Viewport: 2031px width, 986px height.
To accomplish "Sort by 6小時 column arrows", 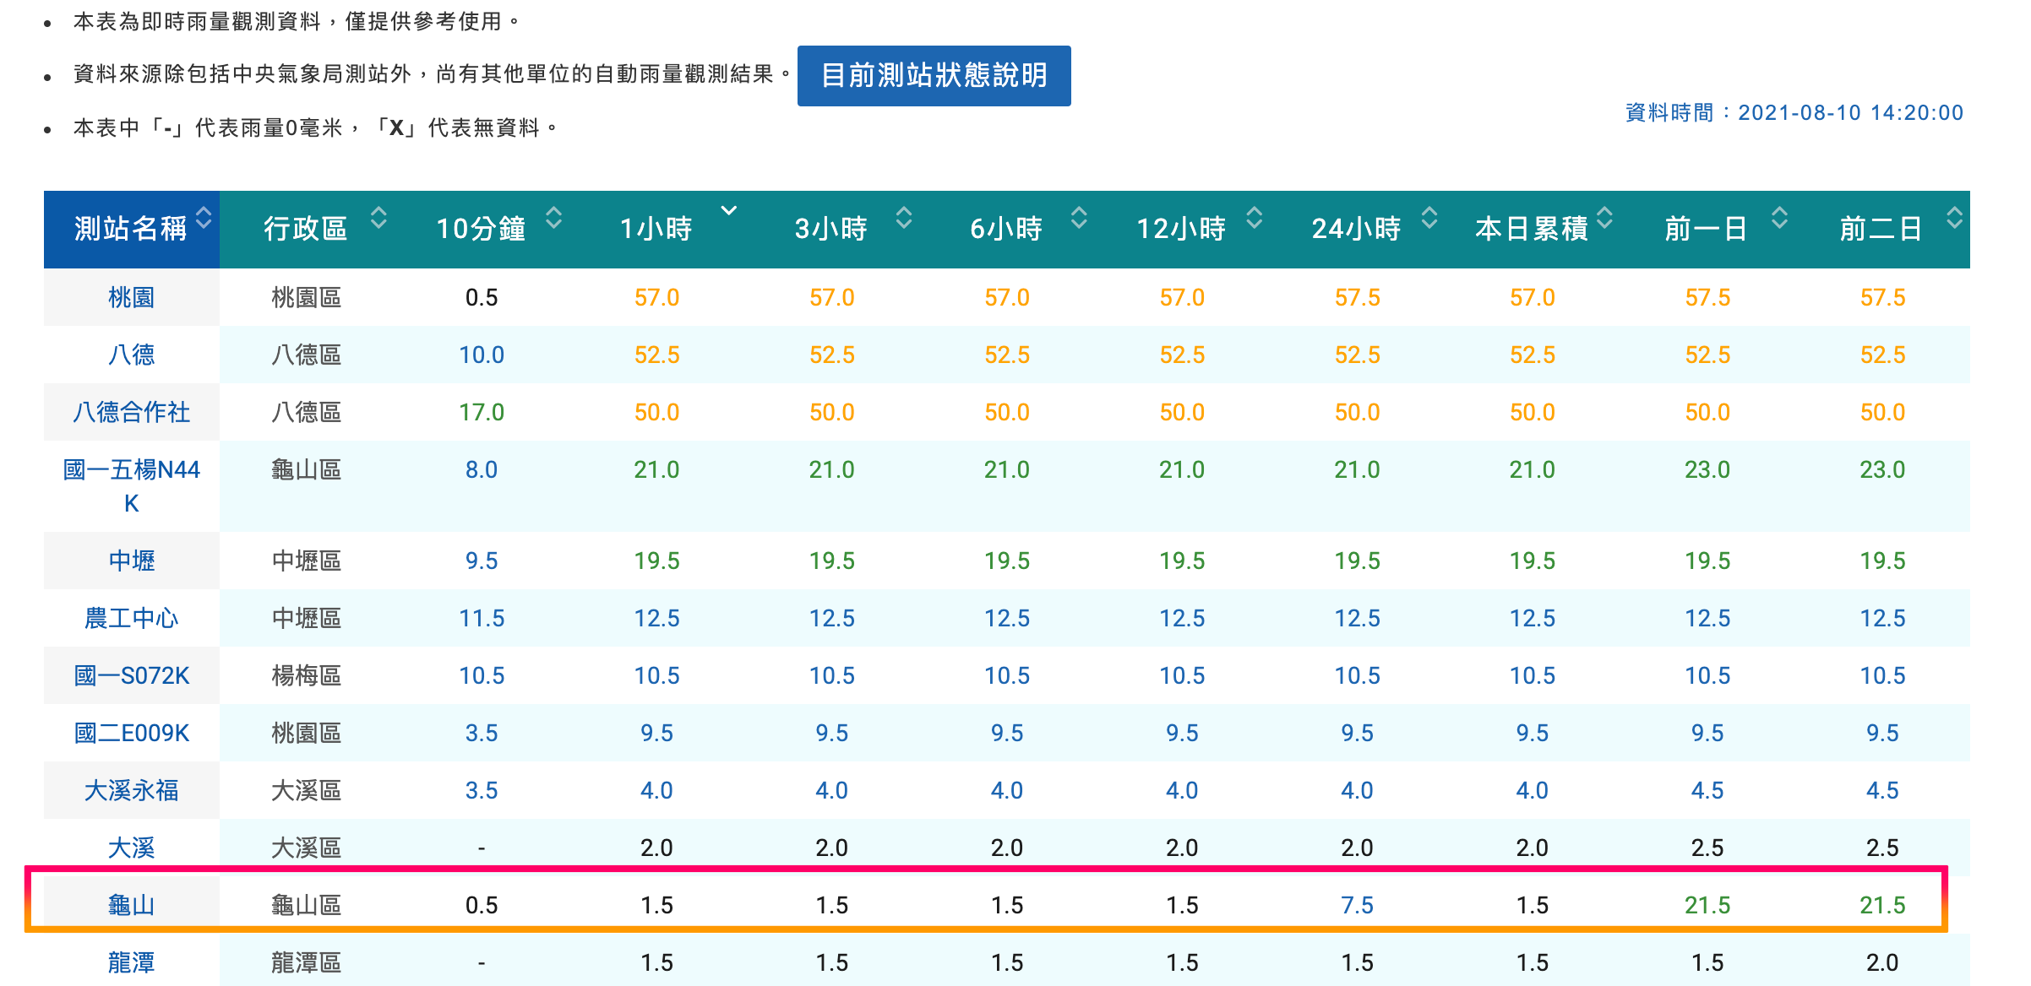I will (x=1079, y=218).
